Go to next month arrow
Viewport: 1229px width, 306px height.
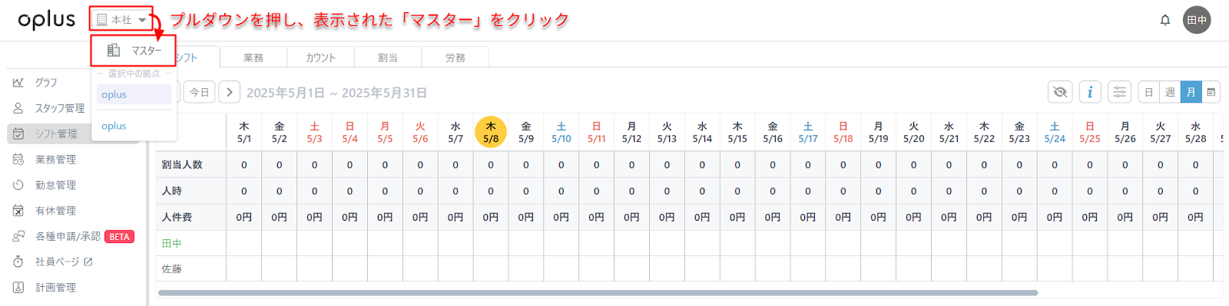click(229, 92)
